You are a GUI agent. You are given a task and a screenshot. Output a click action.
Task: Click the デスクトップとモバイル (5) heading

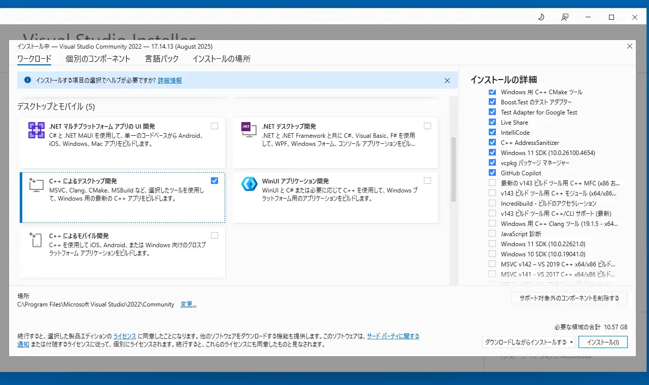[56, 106]
